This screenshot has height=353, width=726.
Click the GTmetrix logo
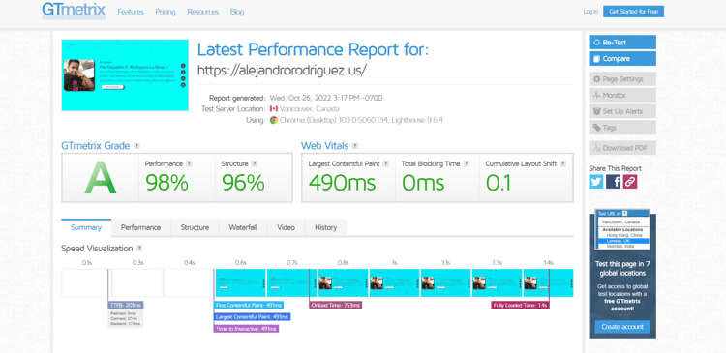(x=74, y=11)
